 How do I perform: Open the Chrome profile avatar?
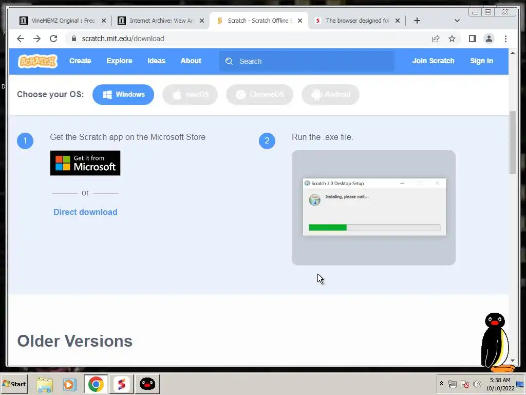tap(489, 39)
